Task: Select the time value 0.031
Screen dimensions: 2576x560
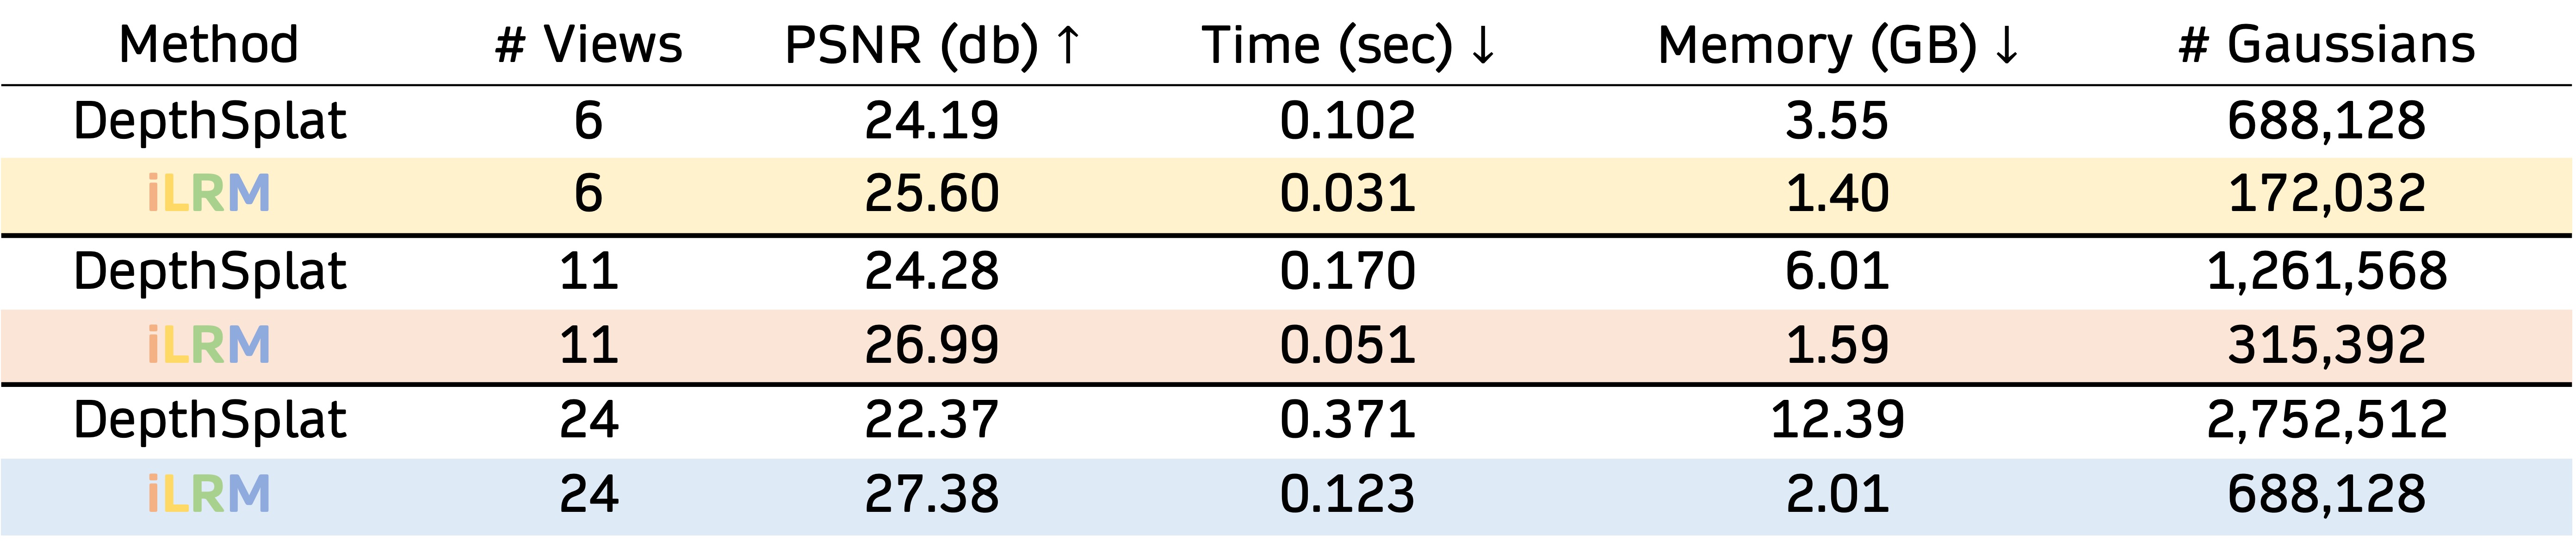Action: pos(1347,193)
